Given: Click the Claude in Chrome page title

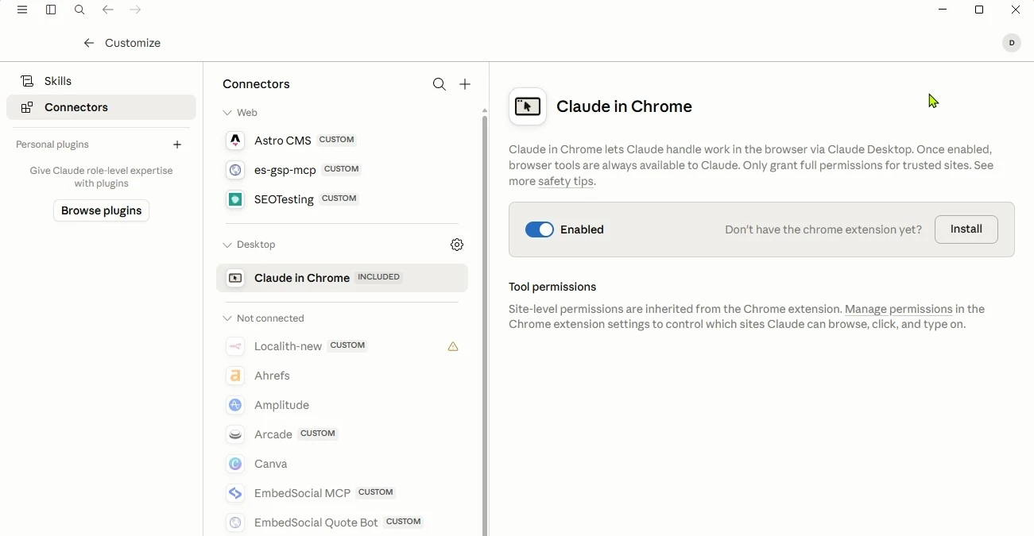Looking at the screenshot, I should (x=625, y=106).
